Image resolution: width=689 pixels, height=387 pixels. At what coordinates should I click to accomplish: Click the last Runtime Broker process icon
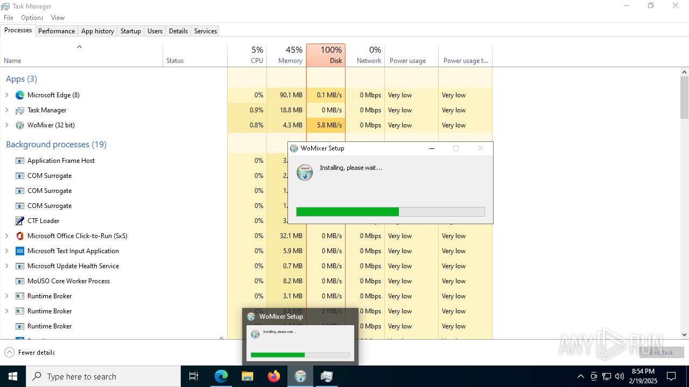click(20, 326)
